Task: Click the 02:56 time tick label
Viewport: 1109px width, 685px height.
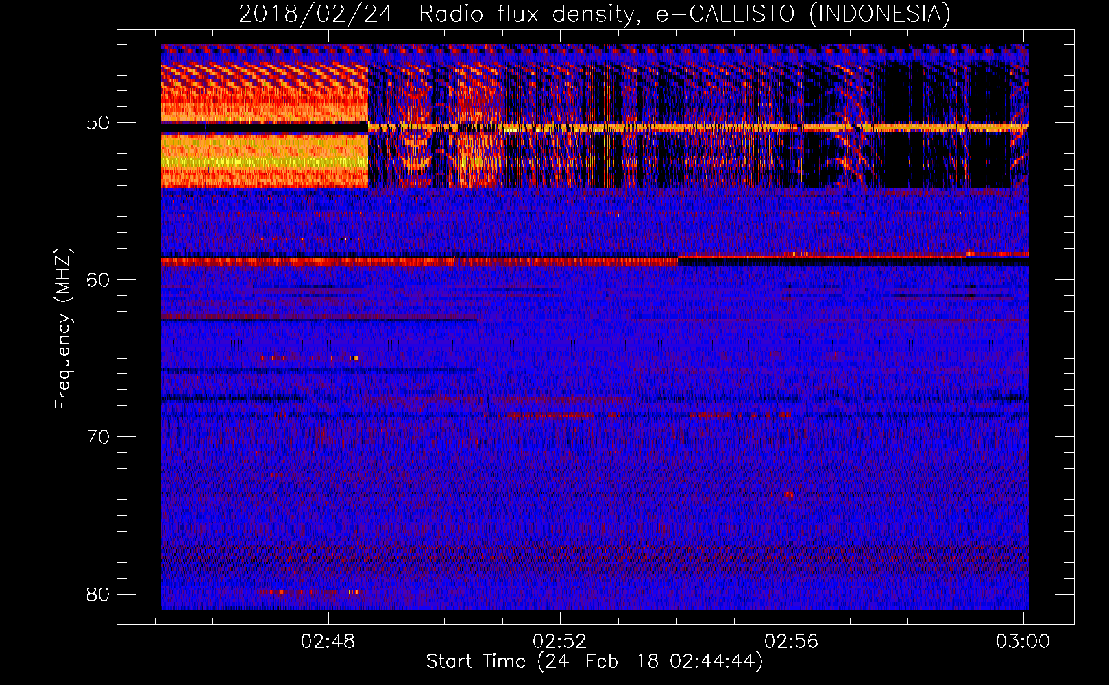Action: 792,641
